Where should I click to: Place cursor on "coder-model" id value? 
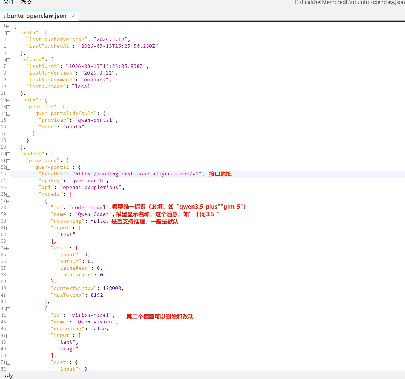click(x=89, y=208)
